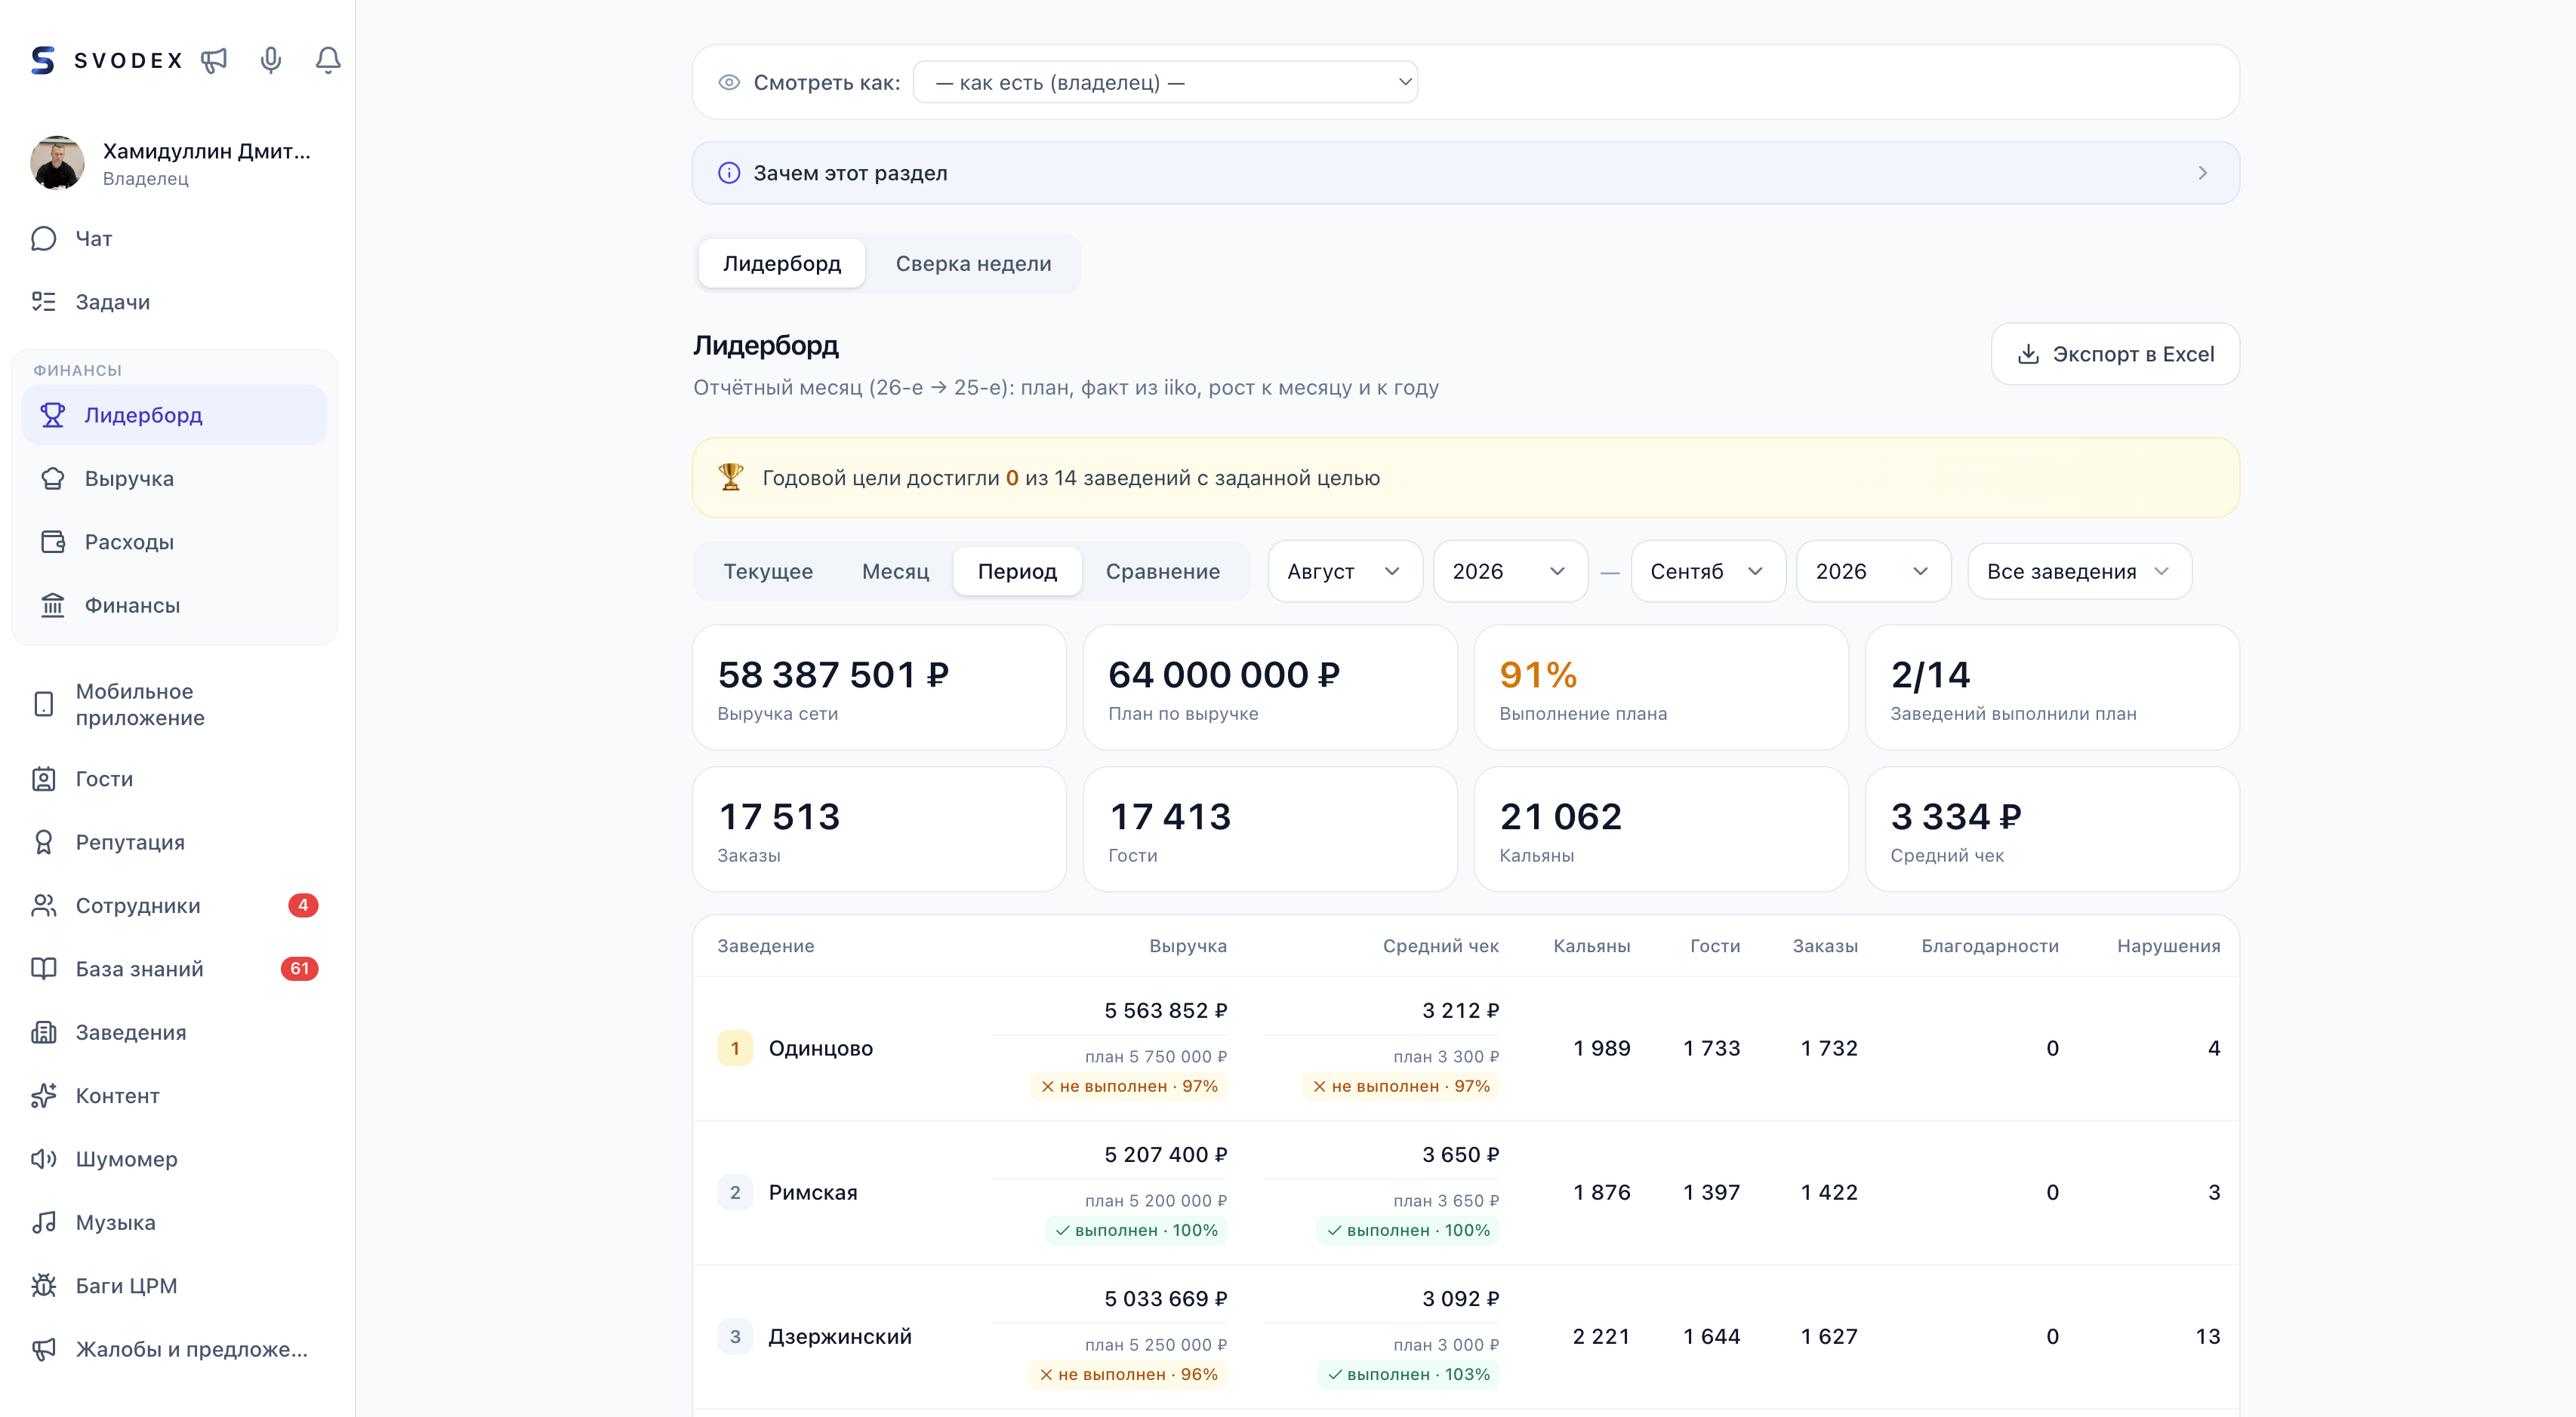
Task: Click the microphone icon in header
Action: tap(271, 61)
